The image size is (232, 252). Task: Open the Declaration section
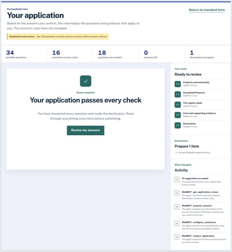point(200,125)
